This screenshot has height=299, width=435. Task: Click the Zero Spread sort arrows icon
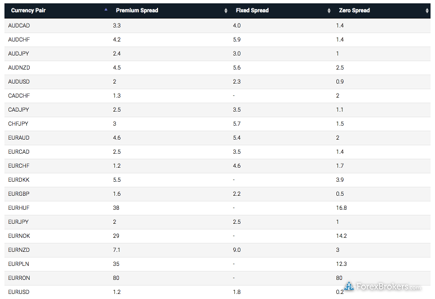click(x=427, y=11)
